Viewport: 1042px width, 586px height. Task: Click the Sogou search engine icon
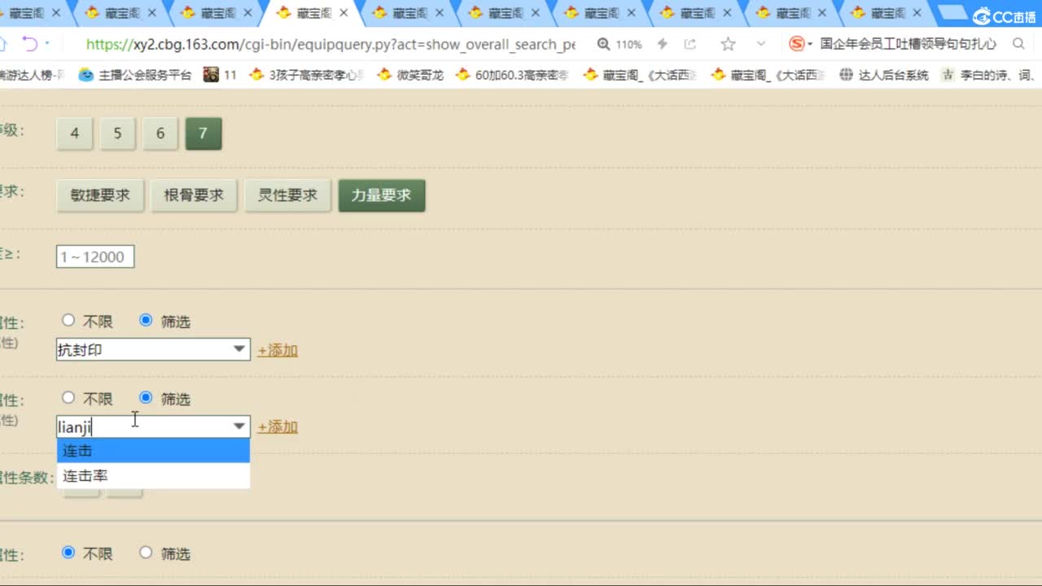[x=797, y=44]
